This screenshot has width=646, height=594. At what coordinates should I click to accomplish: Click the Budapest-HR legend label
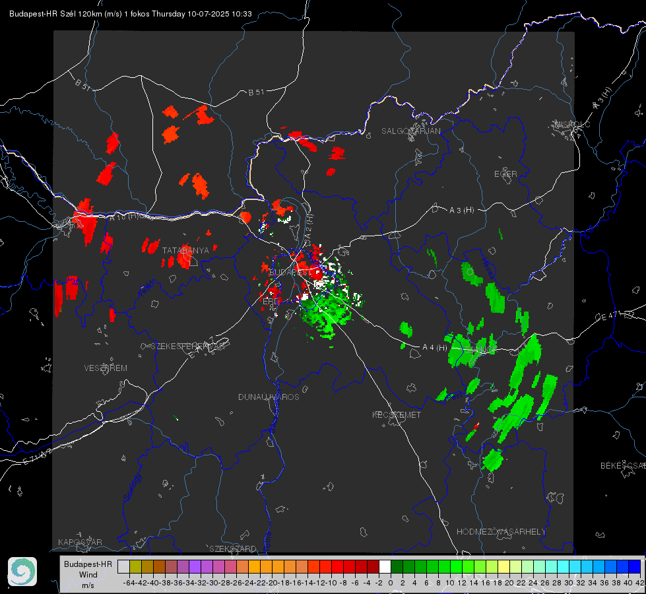pyautogui.click(x=88, y=564)
